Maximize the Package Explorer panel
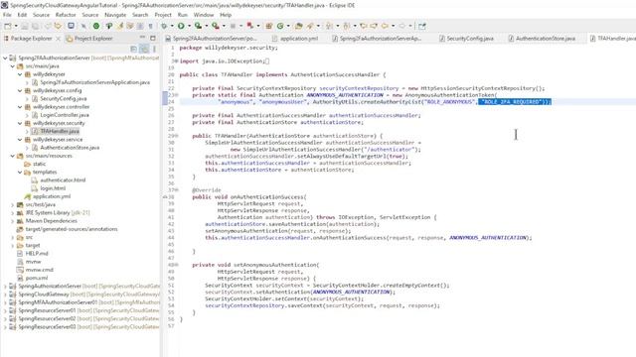This screenshot has height=357, width=636. [153, 38]
